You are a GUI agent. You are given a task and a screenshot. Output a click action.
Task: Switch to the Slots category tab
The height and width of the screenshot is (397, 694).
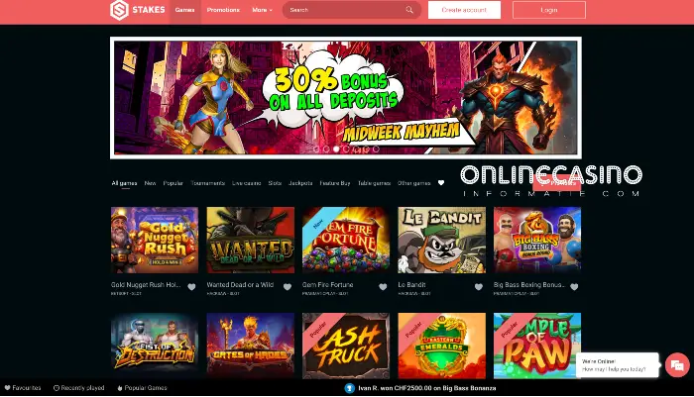tap(275, 183)
